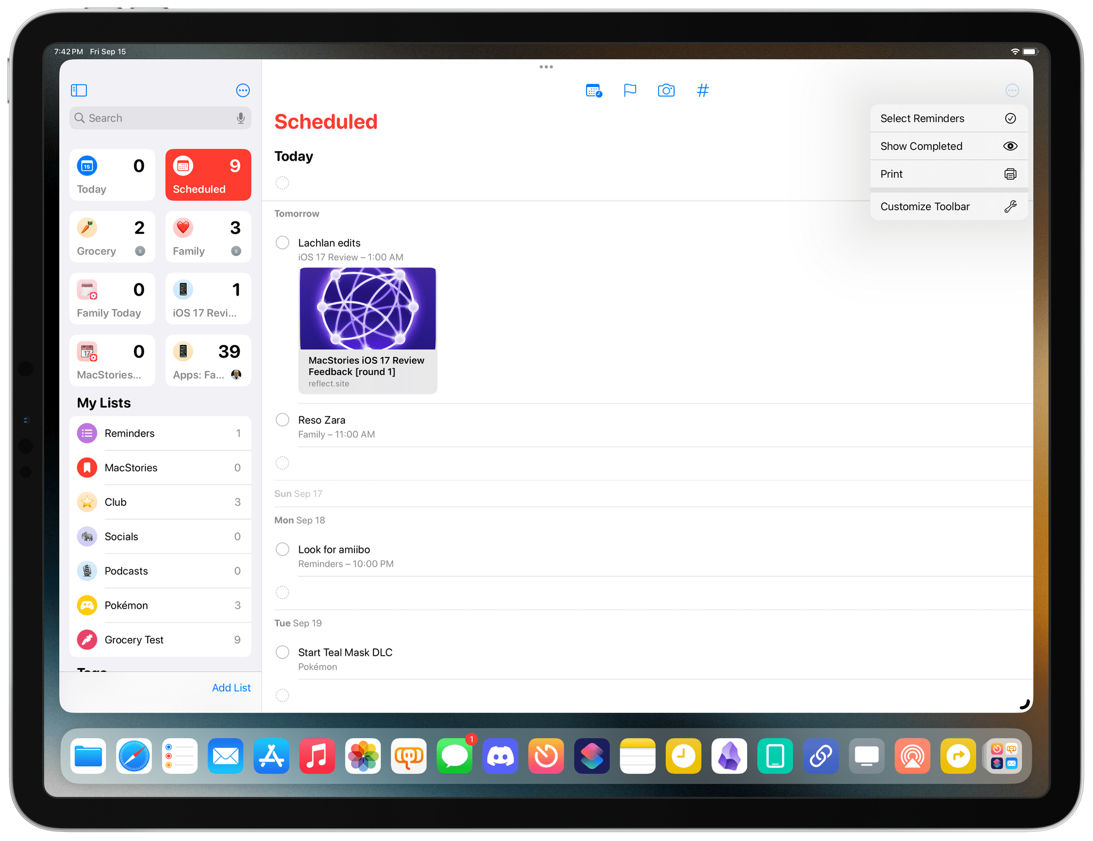
Task: Tap empty reminder circle below Look for amiibo
Action: pos(282,592)
